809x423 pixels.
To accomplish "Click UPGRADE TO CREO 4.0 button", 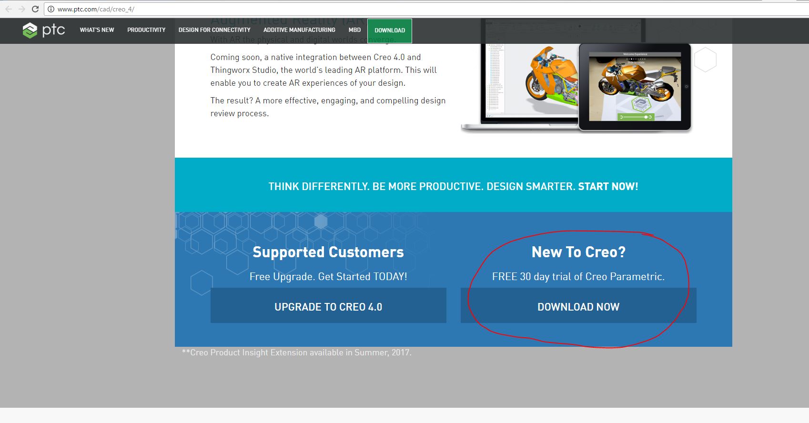I will point(328,305).
